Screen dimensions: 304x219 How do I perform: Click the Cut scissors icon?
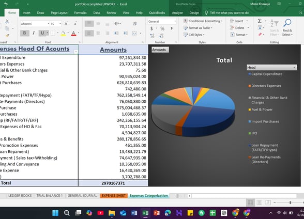(7, 21)
